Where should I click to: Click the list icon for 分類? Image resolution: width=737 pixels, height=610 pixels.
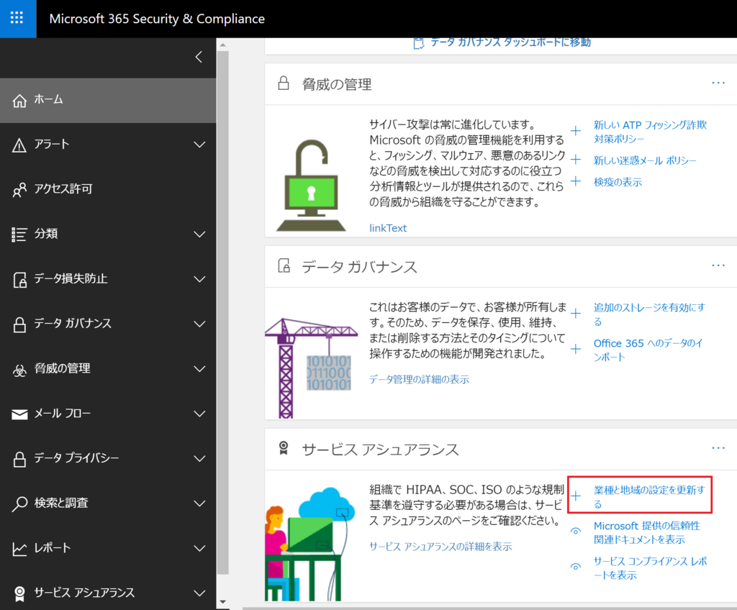pyautogui.click(x=19, y=234)
